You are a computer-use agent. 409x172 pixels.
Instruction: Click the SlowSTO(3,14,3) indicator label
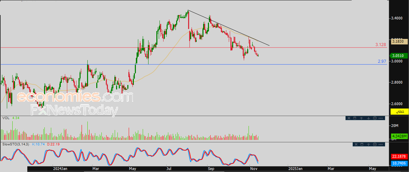pyautogui.click(x=16, y=144)
